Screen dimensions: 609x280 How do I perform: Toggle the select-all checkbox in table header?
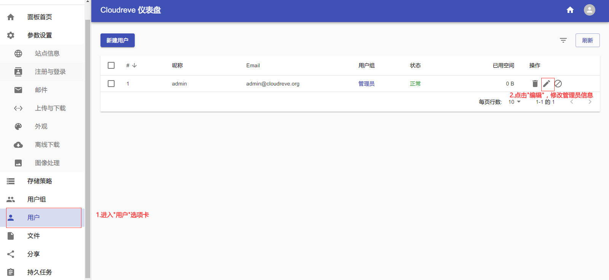click(x=111, y=65)
